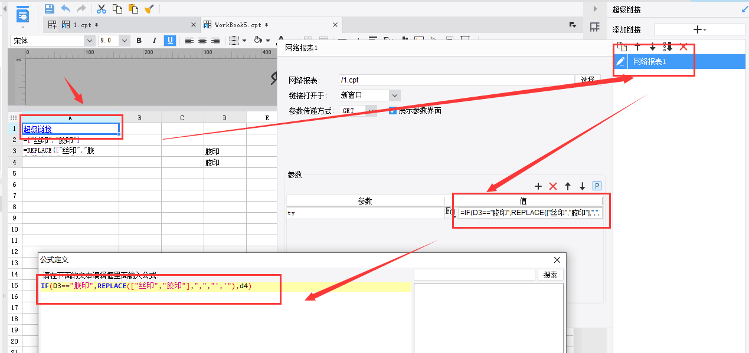
Task: Delete the parameter with the red X
Action: tap(553, 186)
